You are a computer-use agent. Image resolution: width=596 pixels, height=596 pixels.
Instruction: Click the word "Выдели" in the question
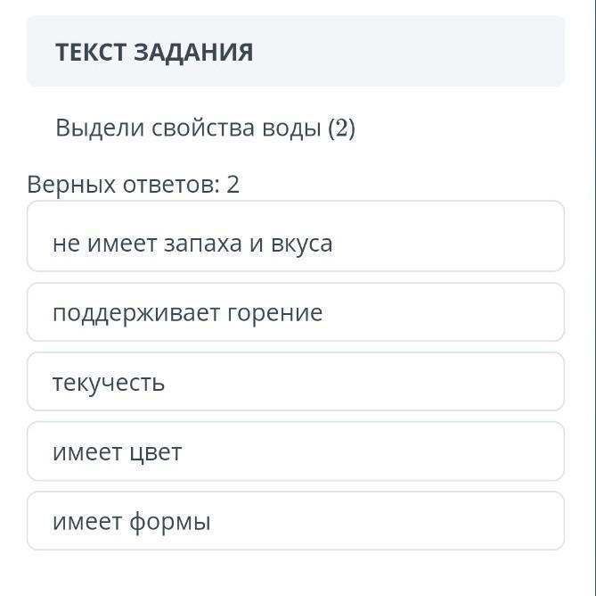(100, 128)
